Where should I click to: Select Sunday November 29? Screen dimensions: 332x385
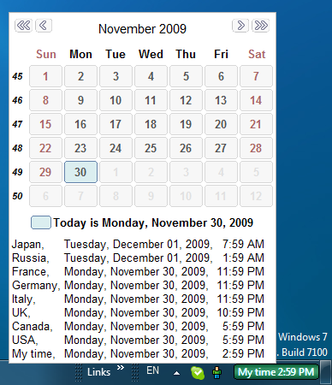click(x=45, y=172)
